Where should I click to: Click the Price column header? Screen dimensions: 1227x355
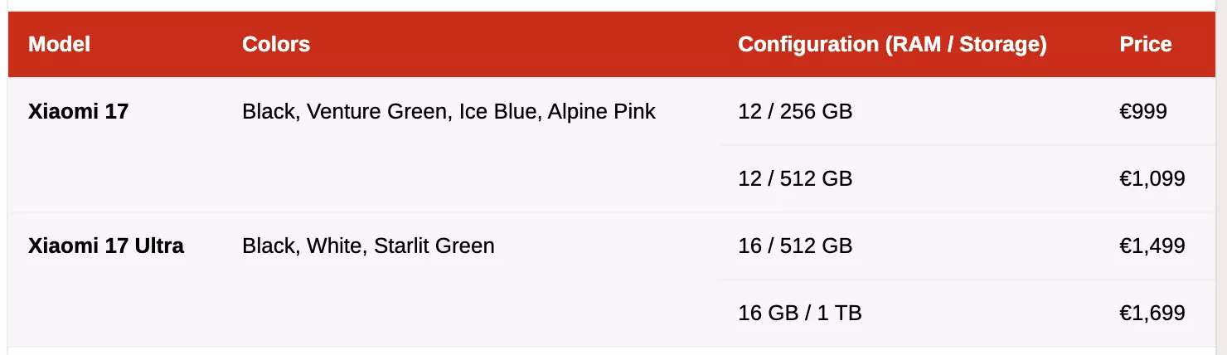tap(1146, 45)
